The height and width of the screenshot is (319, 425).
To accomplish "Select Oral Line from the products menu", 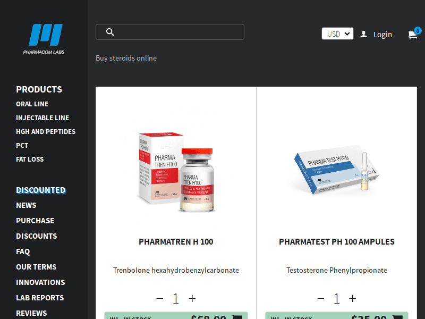I will click(32, 104).
